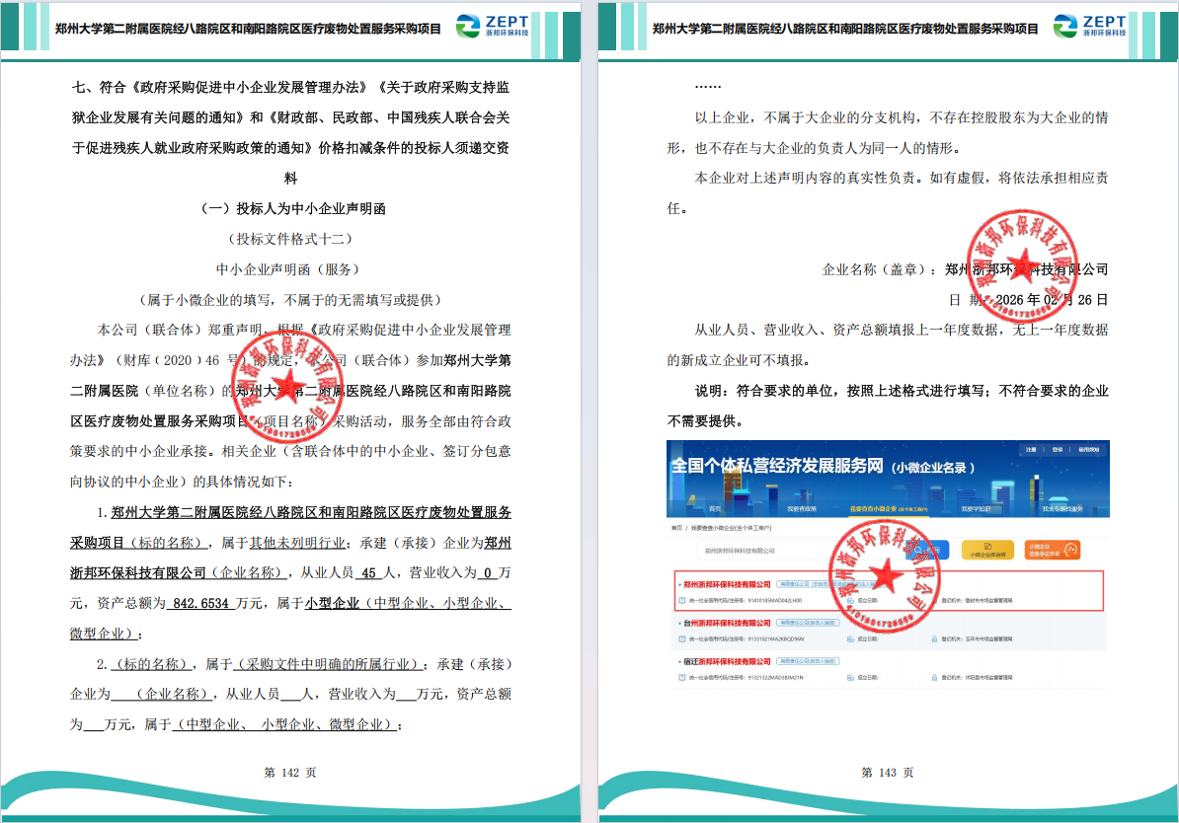Click the registration authority icon for 宿迁浙邦环保科技有限公司
Screen dimensions: 1179x823
(934, 678)
